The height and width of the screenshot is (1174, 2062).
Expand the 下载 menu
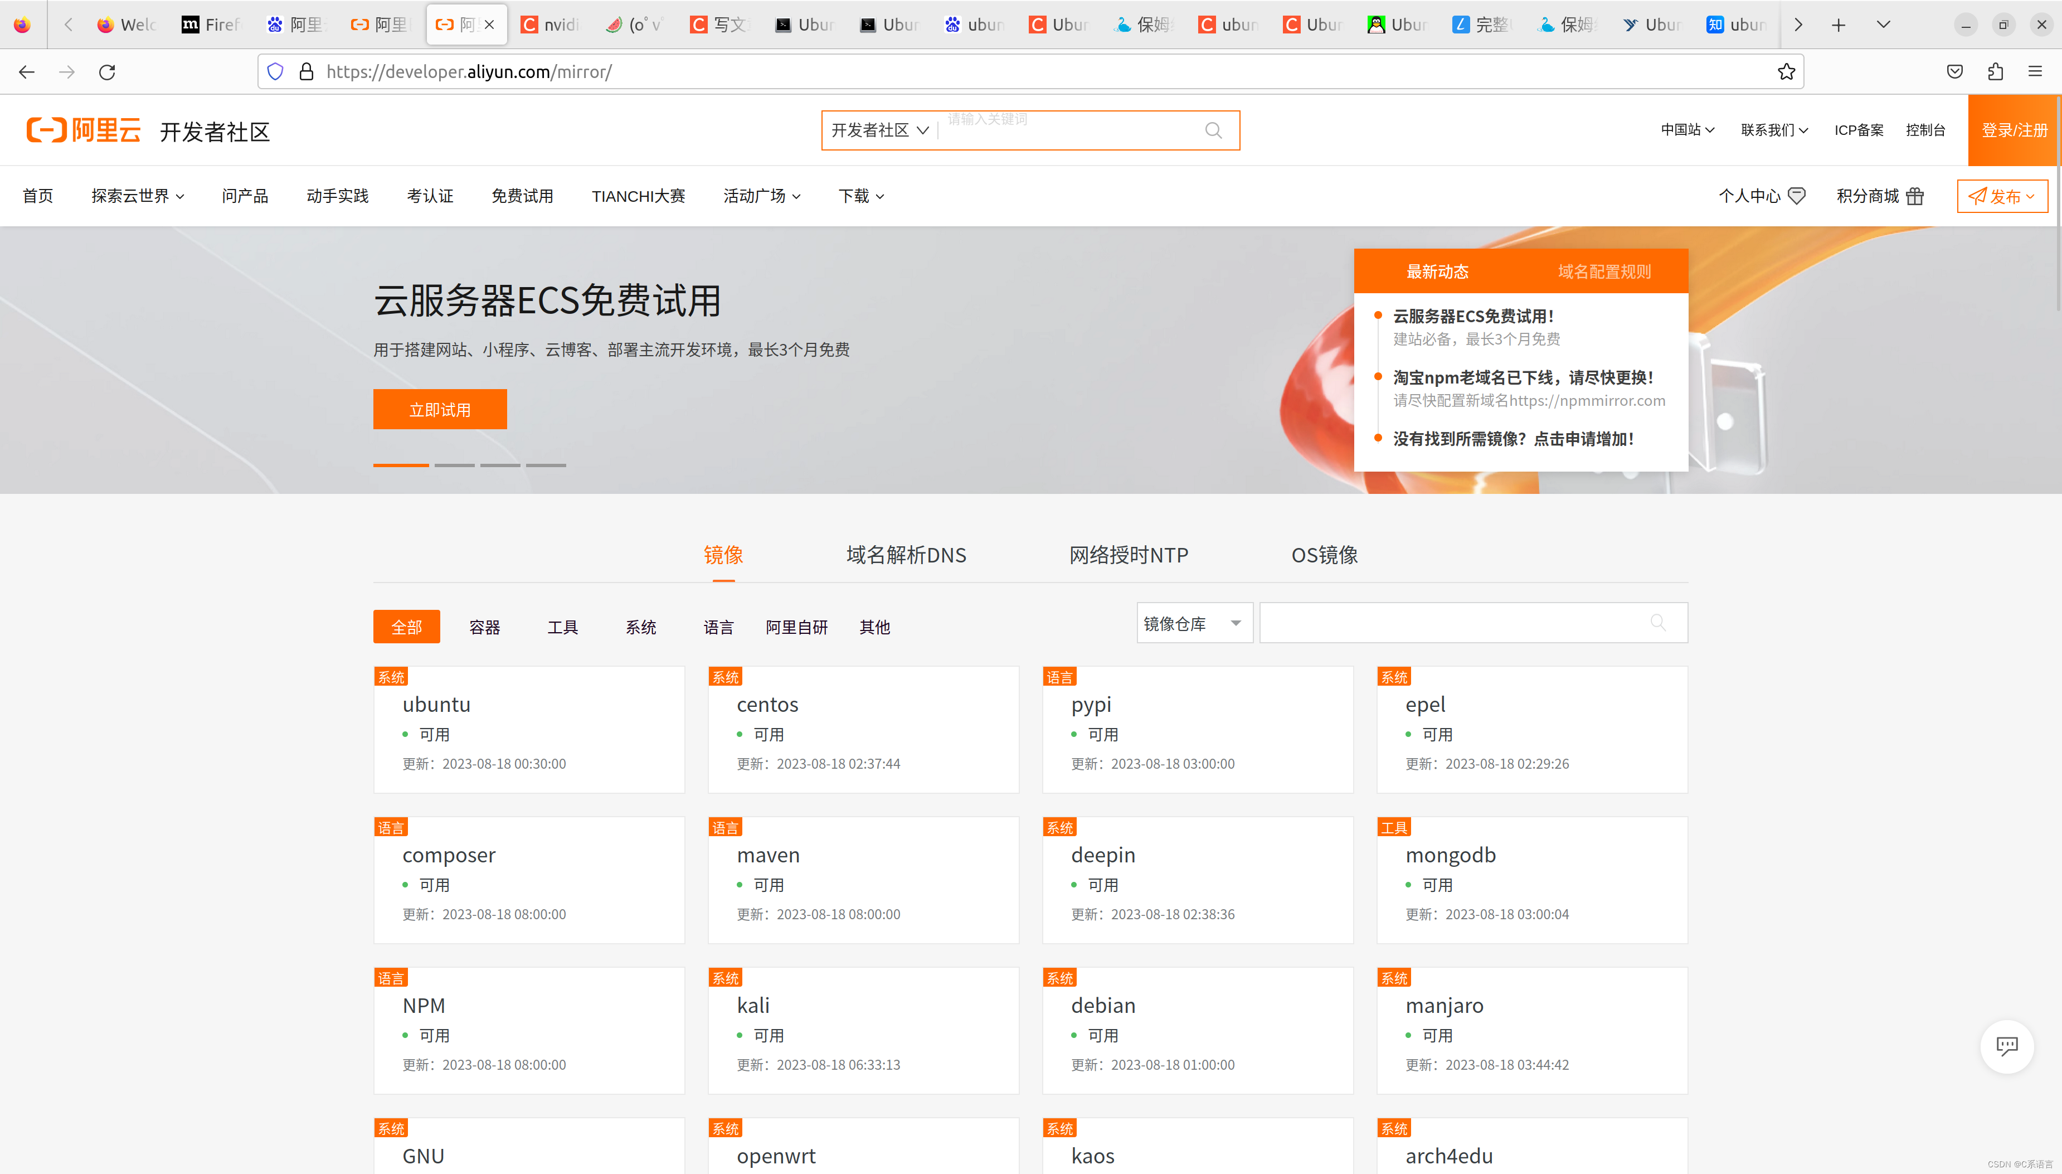[x=861, y=196]
